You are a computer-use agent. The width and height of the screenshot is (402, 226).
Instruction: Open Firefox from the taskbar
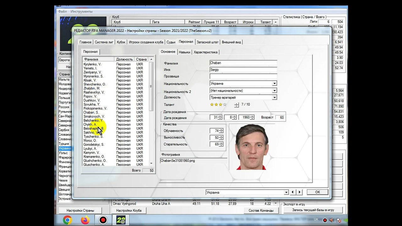point(85,220)
